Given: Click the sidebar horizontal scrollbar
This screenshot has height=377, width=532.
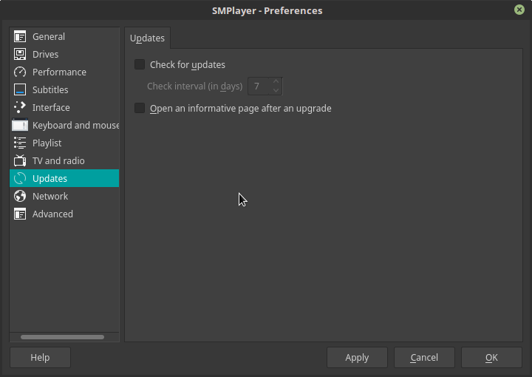Looking at the screenshot, I should coord(63,337).
